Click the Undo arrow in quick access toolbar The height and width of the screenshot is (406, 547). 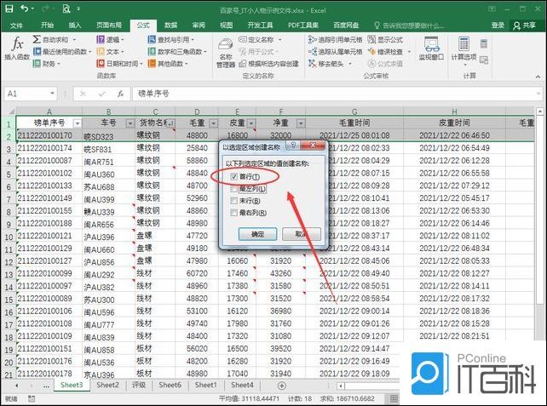[x=24, y=9]
